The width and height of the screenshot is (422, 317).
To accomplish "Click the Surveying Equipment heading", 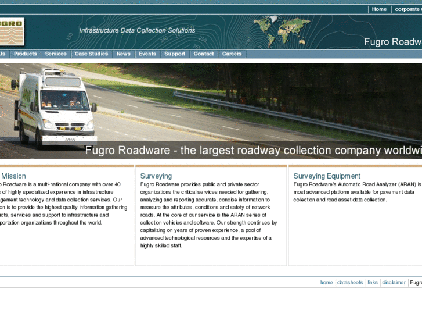I will point(327,176).
